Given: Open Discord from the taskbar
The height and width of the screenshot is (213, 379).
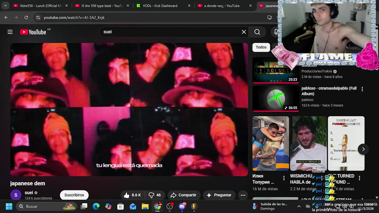Looking at the screenshot, I should tap(182, 206).
